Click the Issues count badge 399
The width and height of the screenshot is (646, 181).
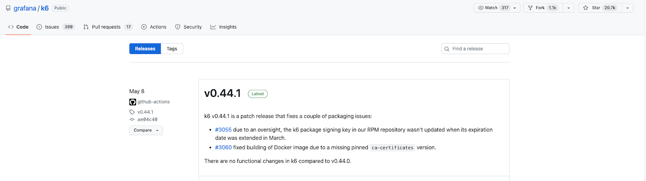(x=69, y=27)
